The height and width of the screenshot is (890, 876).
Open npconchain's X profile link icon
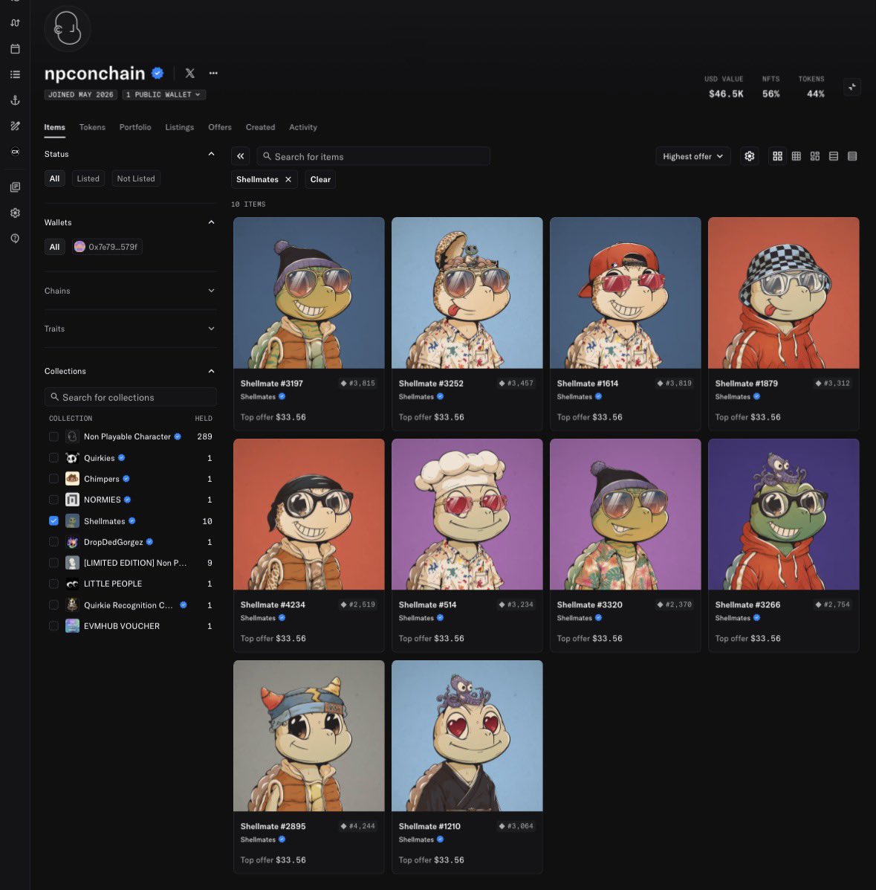(190, 73)
